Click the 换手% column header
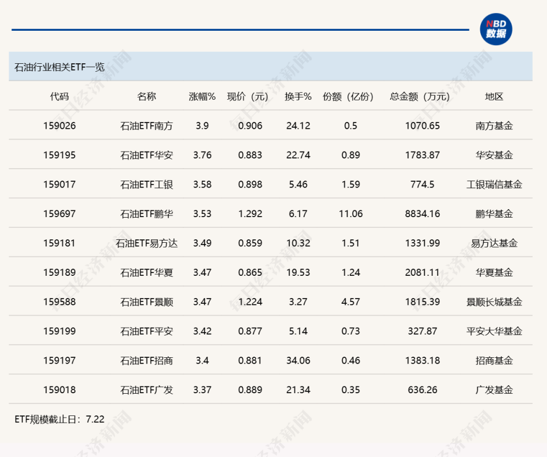This screenshot has height=457, width=547. coord(298,96)
